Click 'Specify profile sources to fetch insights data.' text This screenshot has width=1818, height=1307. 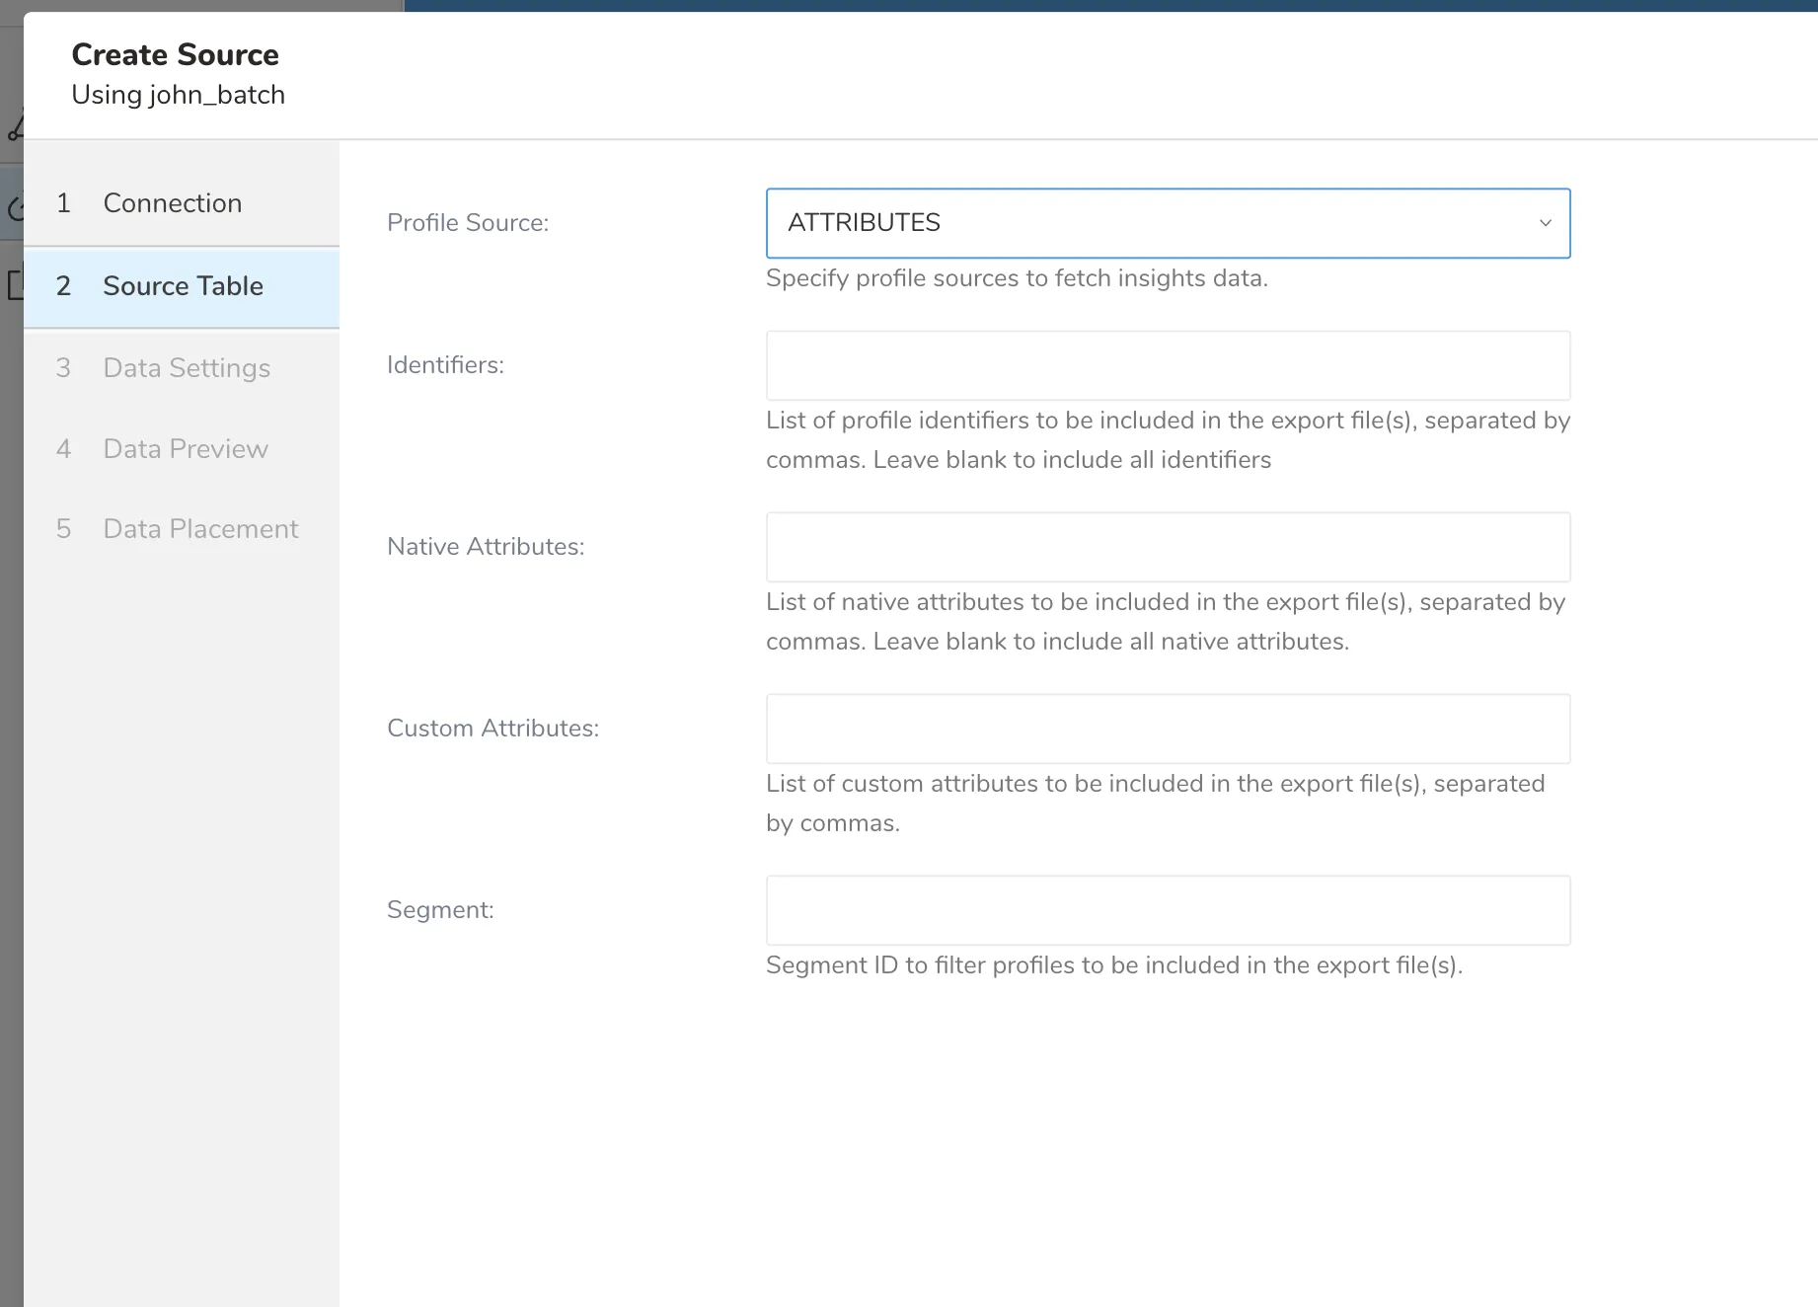pyautogui.click(x=1017, y=278)
